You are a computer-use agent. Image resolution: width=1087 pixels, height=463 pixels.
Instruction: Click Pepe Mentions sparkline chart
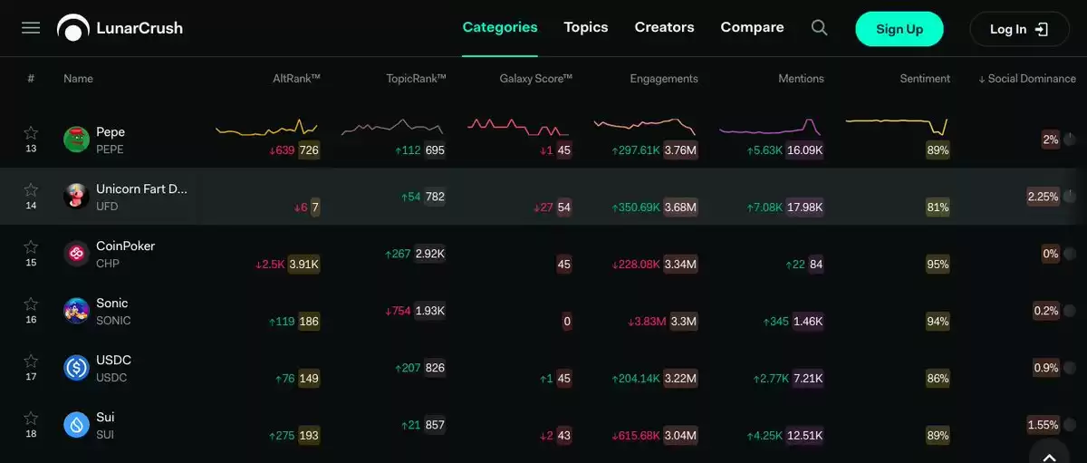[770, 126]
